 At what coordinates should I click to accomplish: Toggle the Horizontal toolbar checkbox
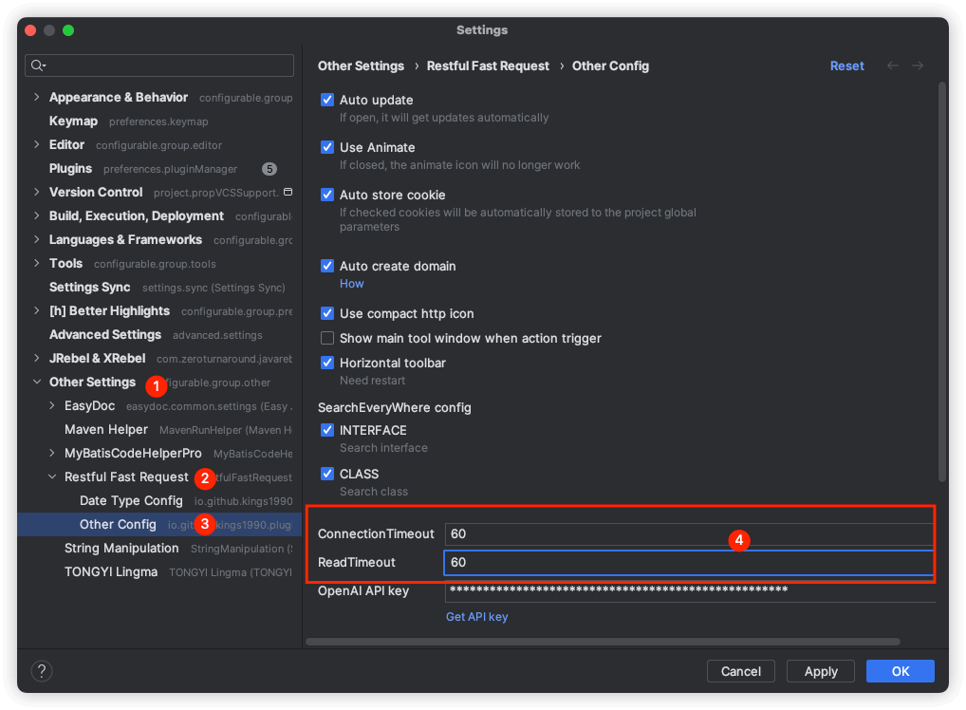click(x=327, y=363)
